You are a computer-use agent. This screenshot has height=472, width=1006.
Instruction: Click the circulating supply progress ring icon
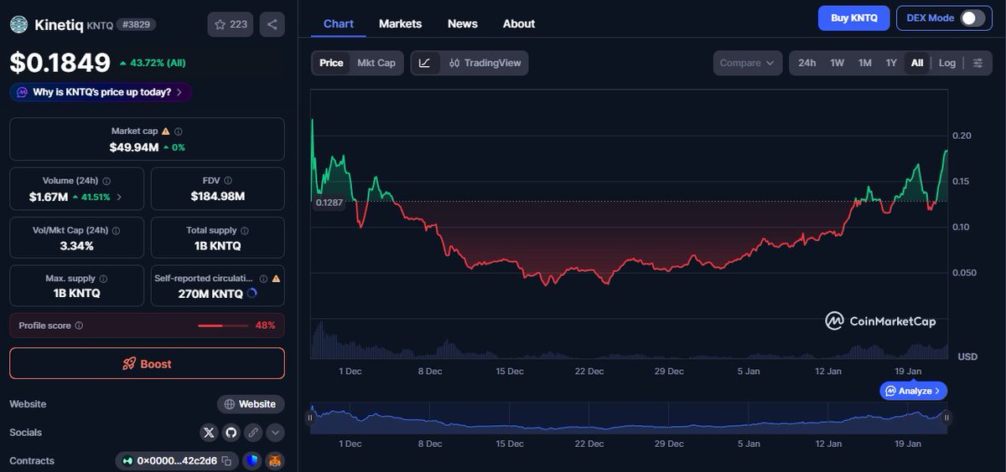pyautogui.click(x=252, y=294)
